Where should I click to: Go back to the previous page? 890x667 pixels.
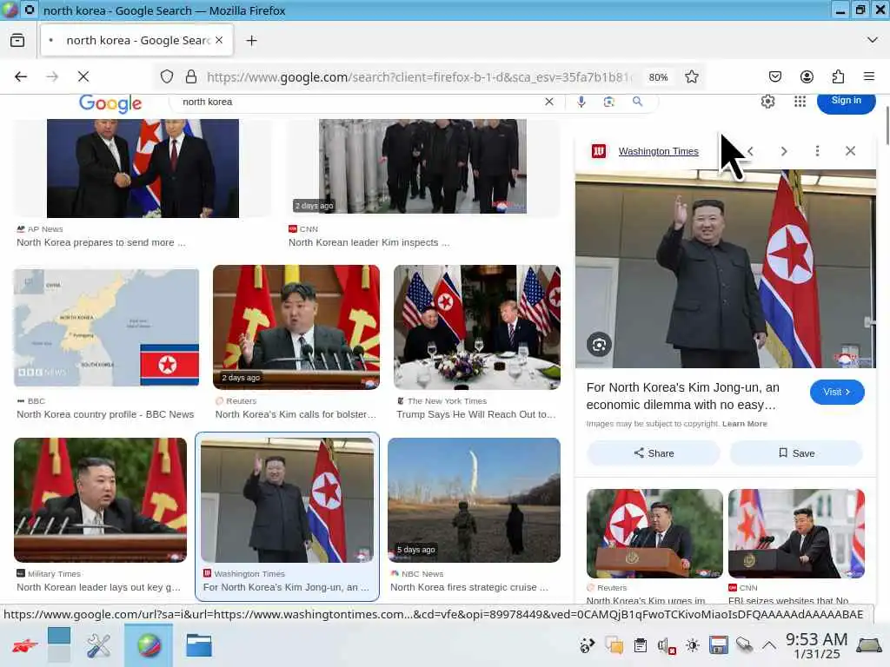21,76
